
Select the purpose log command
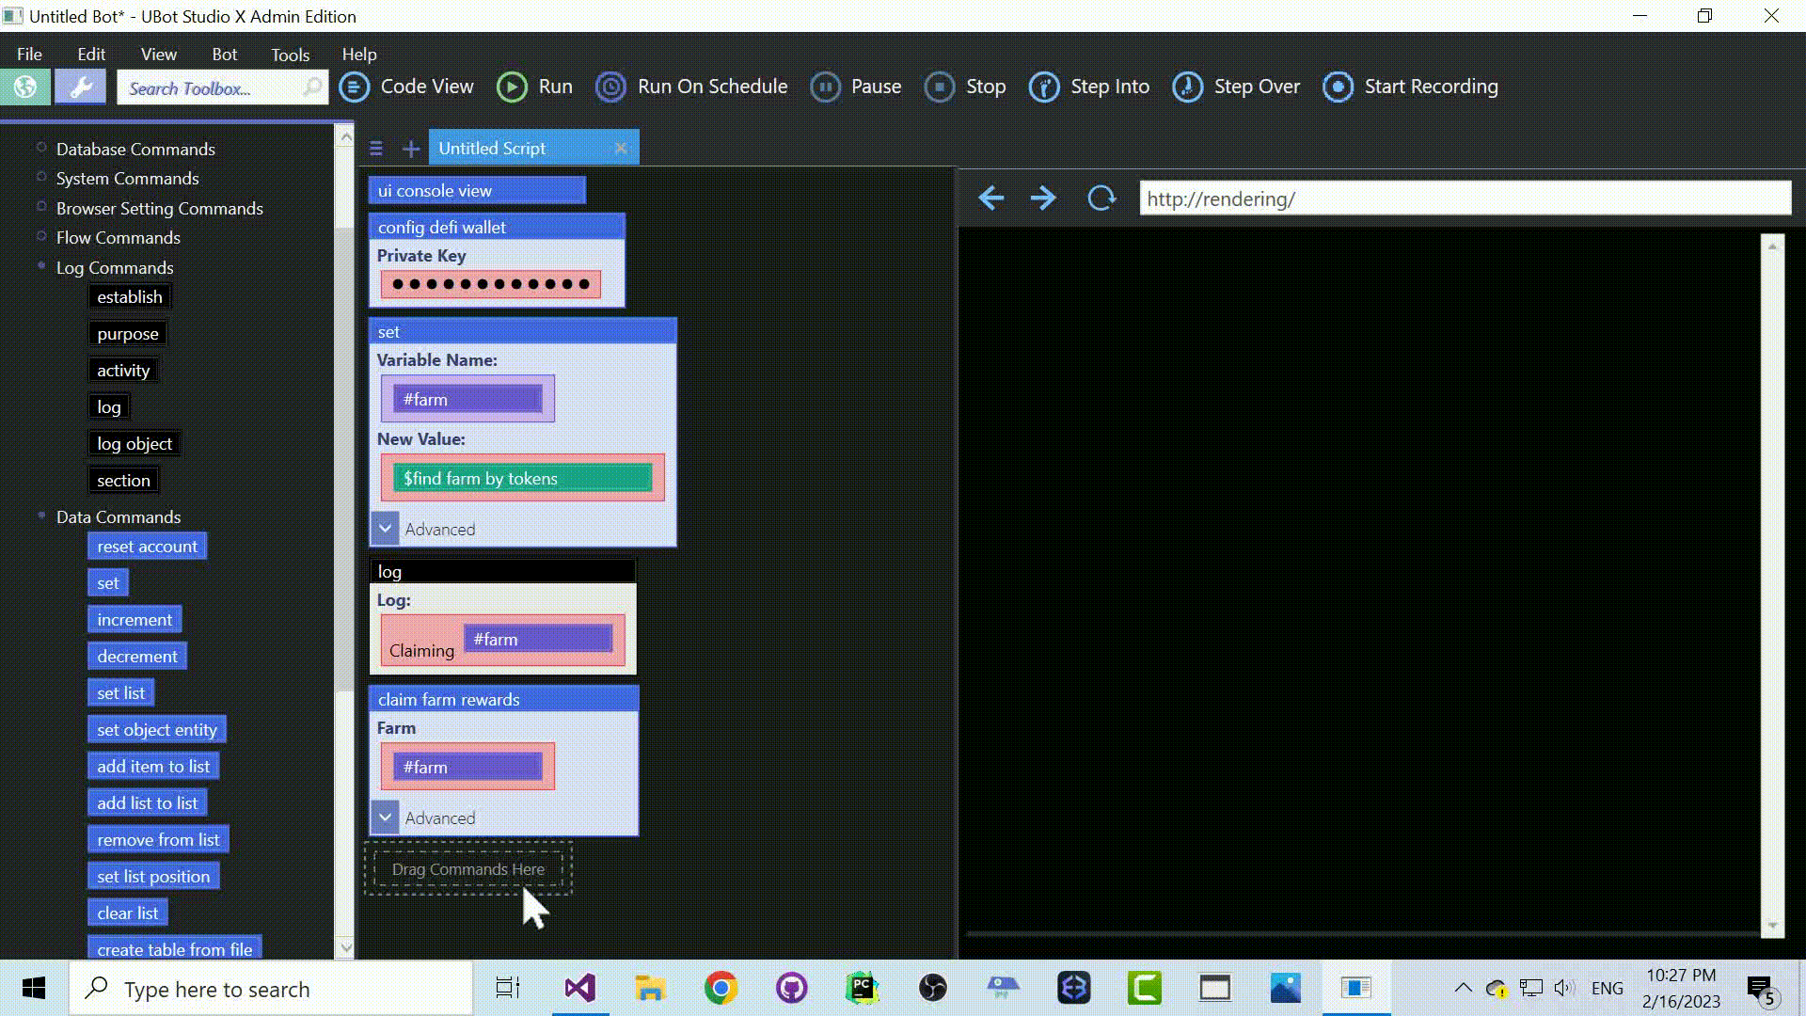coord(128,333)
